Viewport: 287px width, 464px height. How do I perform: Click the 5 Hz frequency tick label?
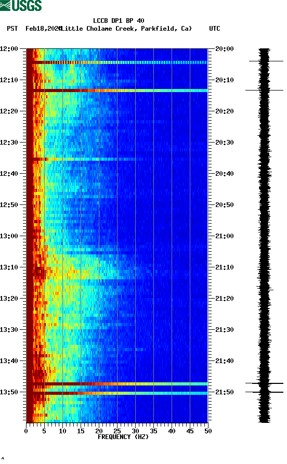click(44, 431)
